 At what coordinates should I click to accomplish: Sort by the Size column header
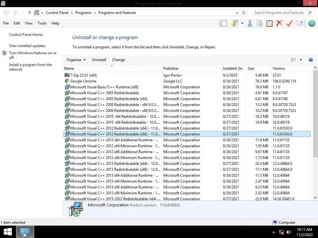[x=258, y=68]
